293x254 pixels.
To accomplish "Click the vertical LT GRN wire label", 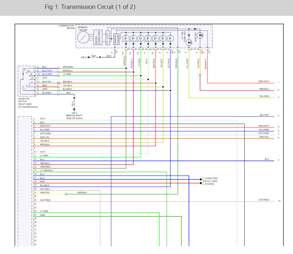I will 139,63.
